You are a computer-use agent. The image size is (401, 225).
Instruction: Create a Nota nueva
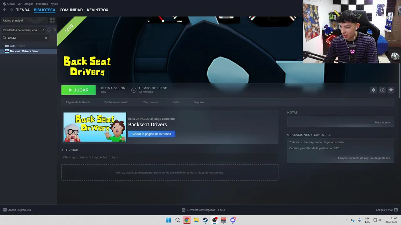(382, 122)
